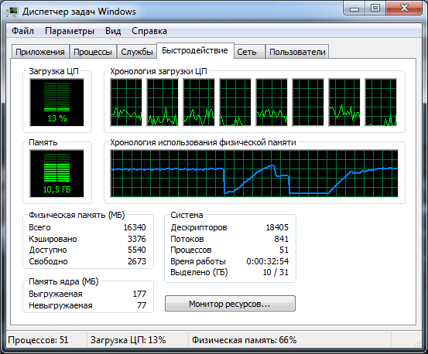Click the memory gauge showing 10,5 ГБ

click(x=56, y=173)
